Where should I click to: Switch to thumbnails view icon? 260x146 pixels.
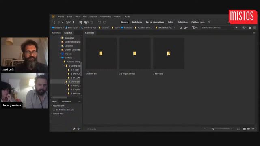point(244,129)
